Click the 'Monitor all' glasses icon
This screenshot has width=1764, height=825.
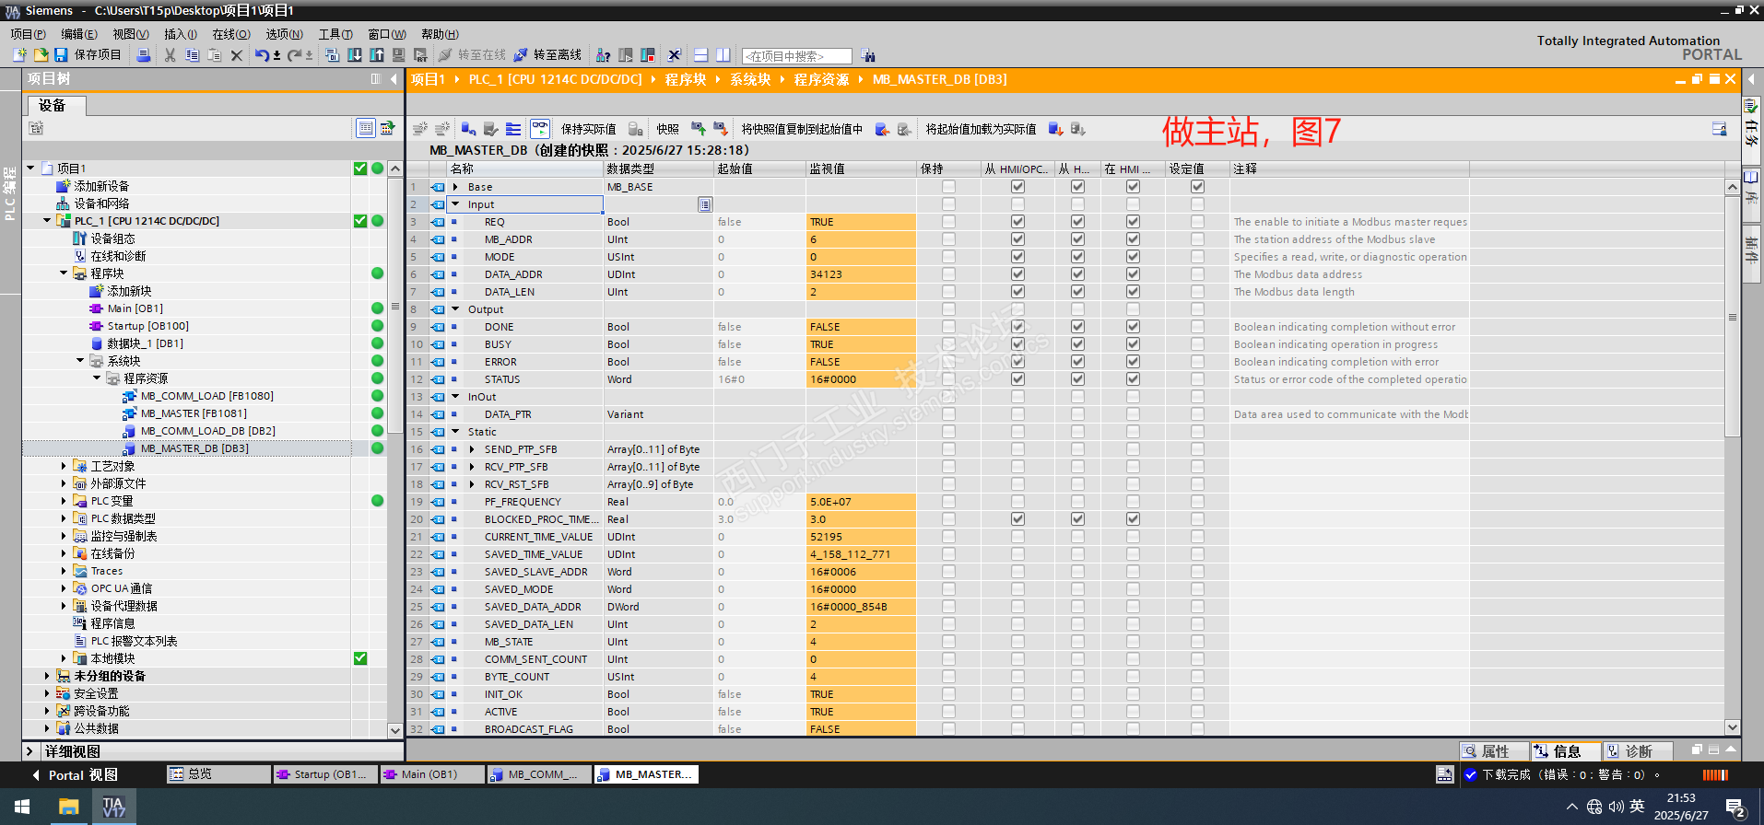coord(540,129)
